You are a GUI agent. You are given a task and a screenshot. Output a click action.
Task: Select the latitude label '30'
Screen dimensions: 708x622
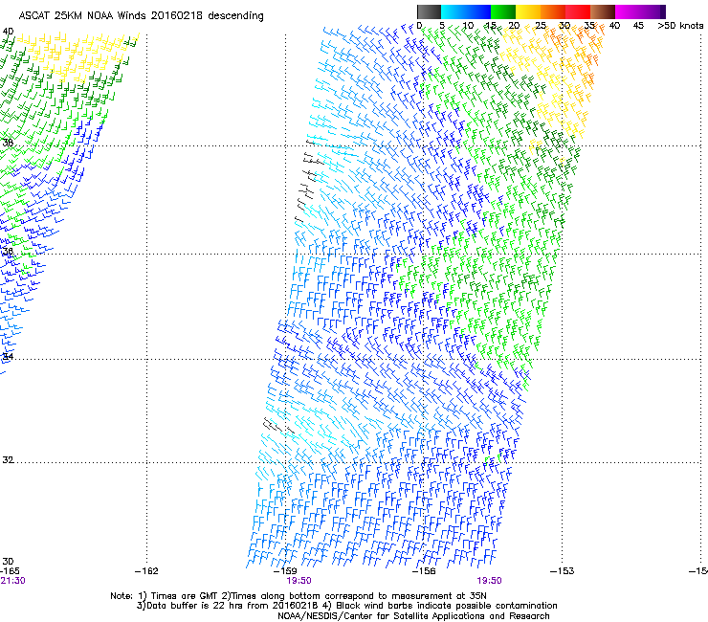[x=8, y=562]
